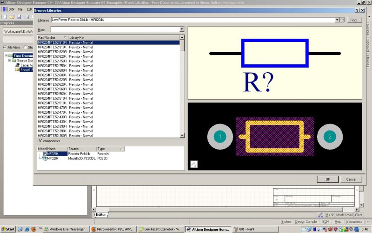
Task: Collapse the Source Documents tree node
Action: (x=10, y=61)
